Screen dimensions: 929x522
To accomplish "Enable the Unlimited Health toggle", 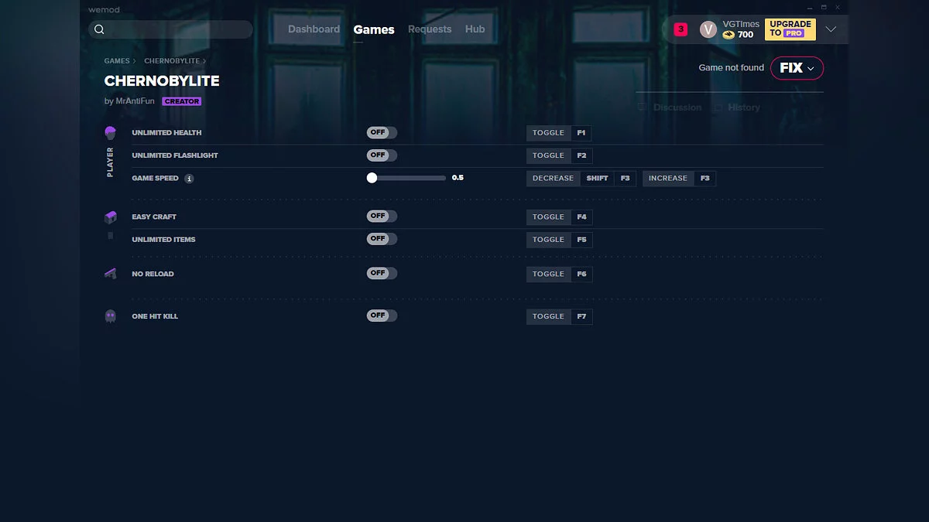I will (x=382, y=133).
